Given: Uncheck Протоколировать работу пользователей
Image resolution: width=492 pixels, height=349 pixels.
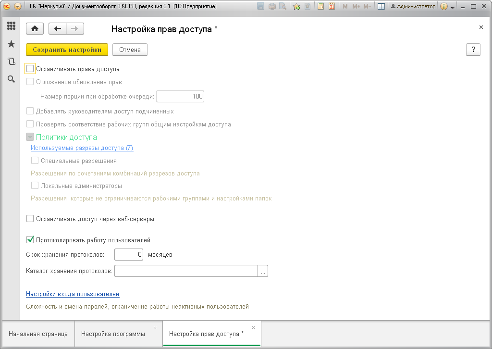Looking at the screenshot, I should pyautogui.click(x=30, y=240).
